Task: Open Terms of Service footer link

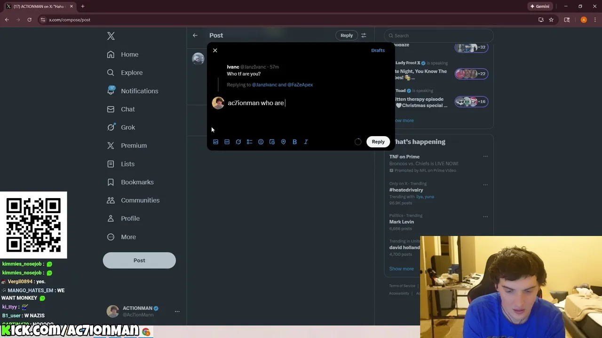Action: 402,286
